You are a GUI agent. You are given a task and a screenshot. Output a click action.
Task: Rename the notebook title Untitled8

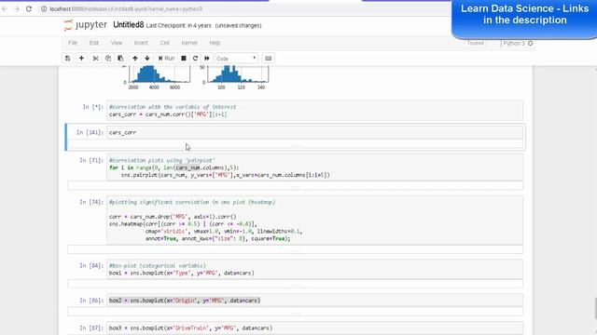pyautogui.click(x=129, y=25)
